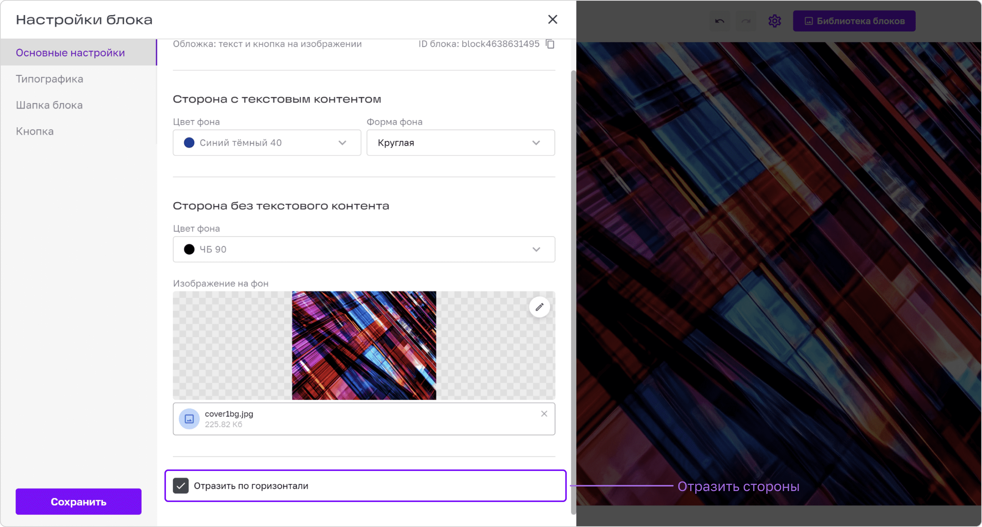This screenshot has height=527, width=982.
Task: Open the ЧБ 90 background color dropdown
Action: coord(364,249)
